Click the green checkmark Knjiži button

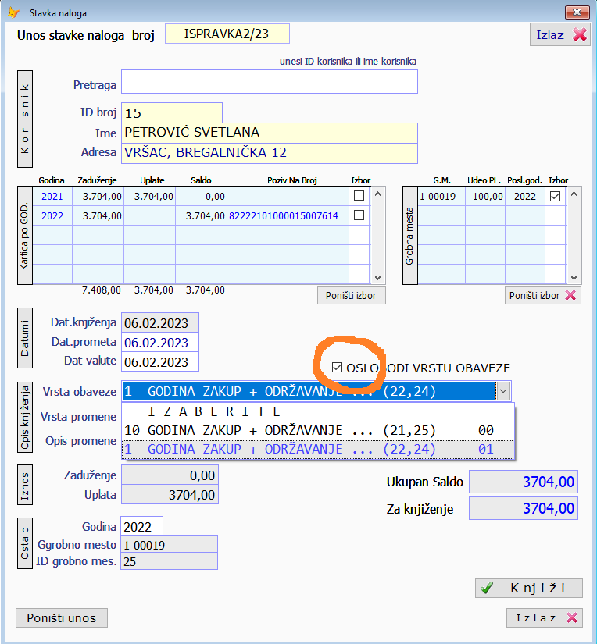(529, 589)
